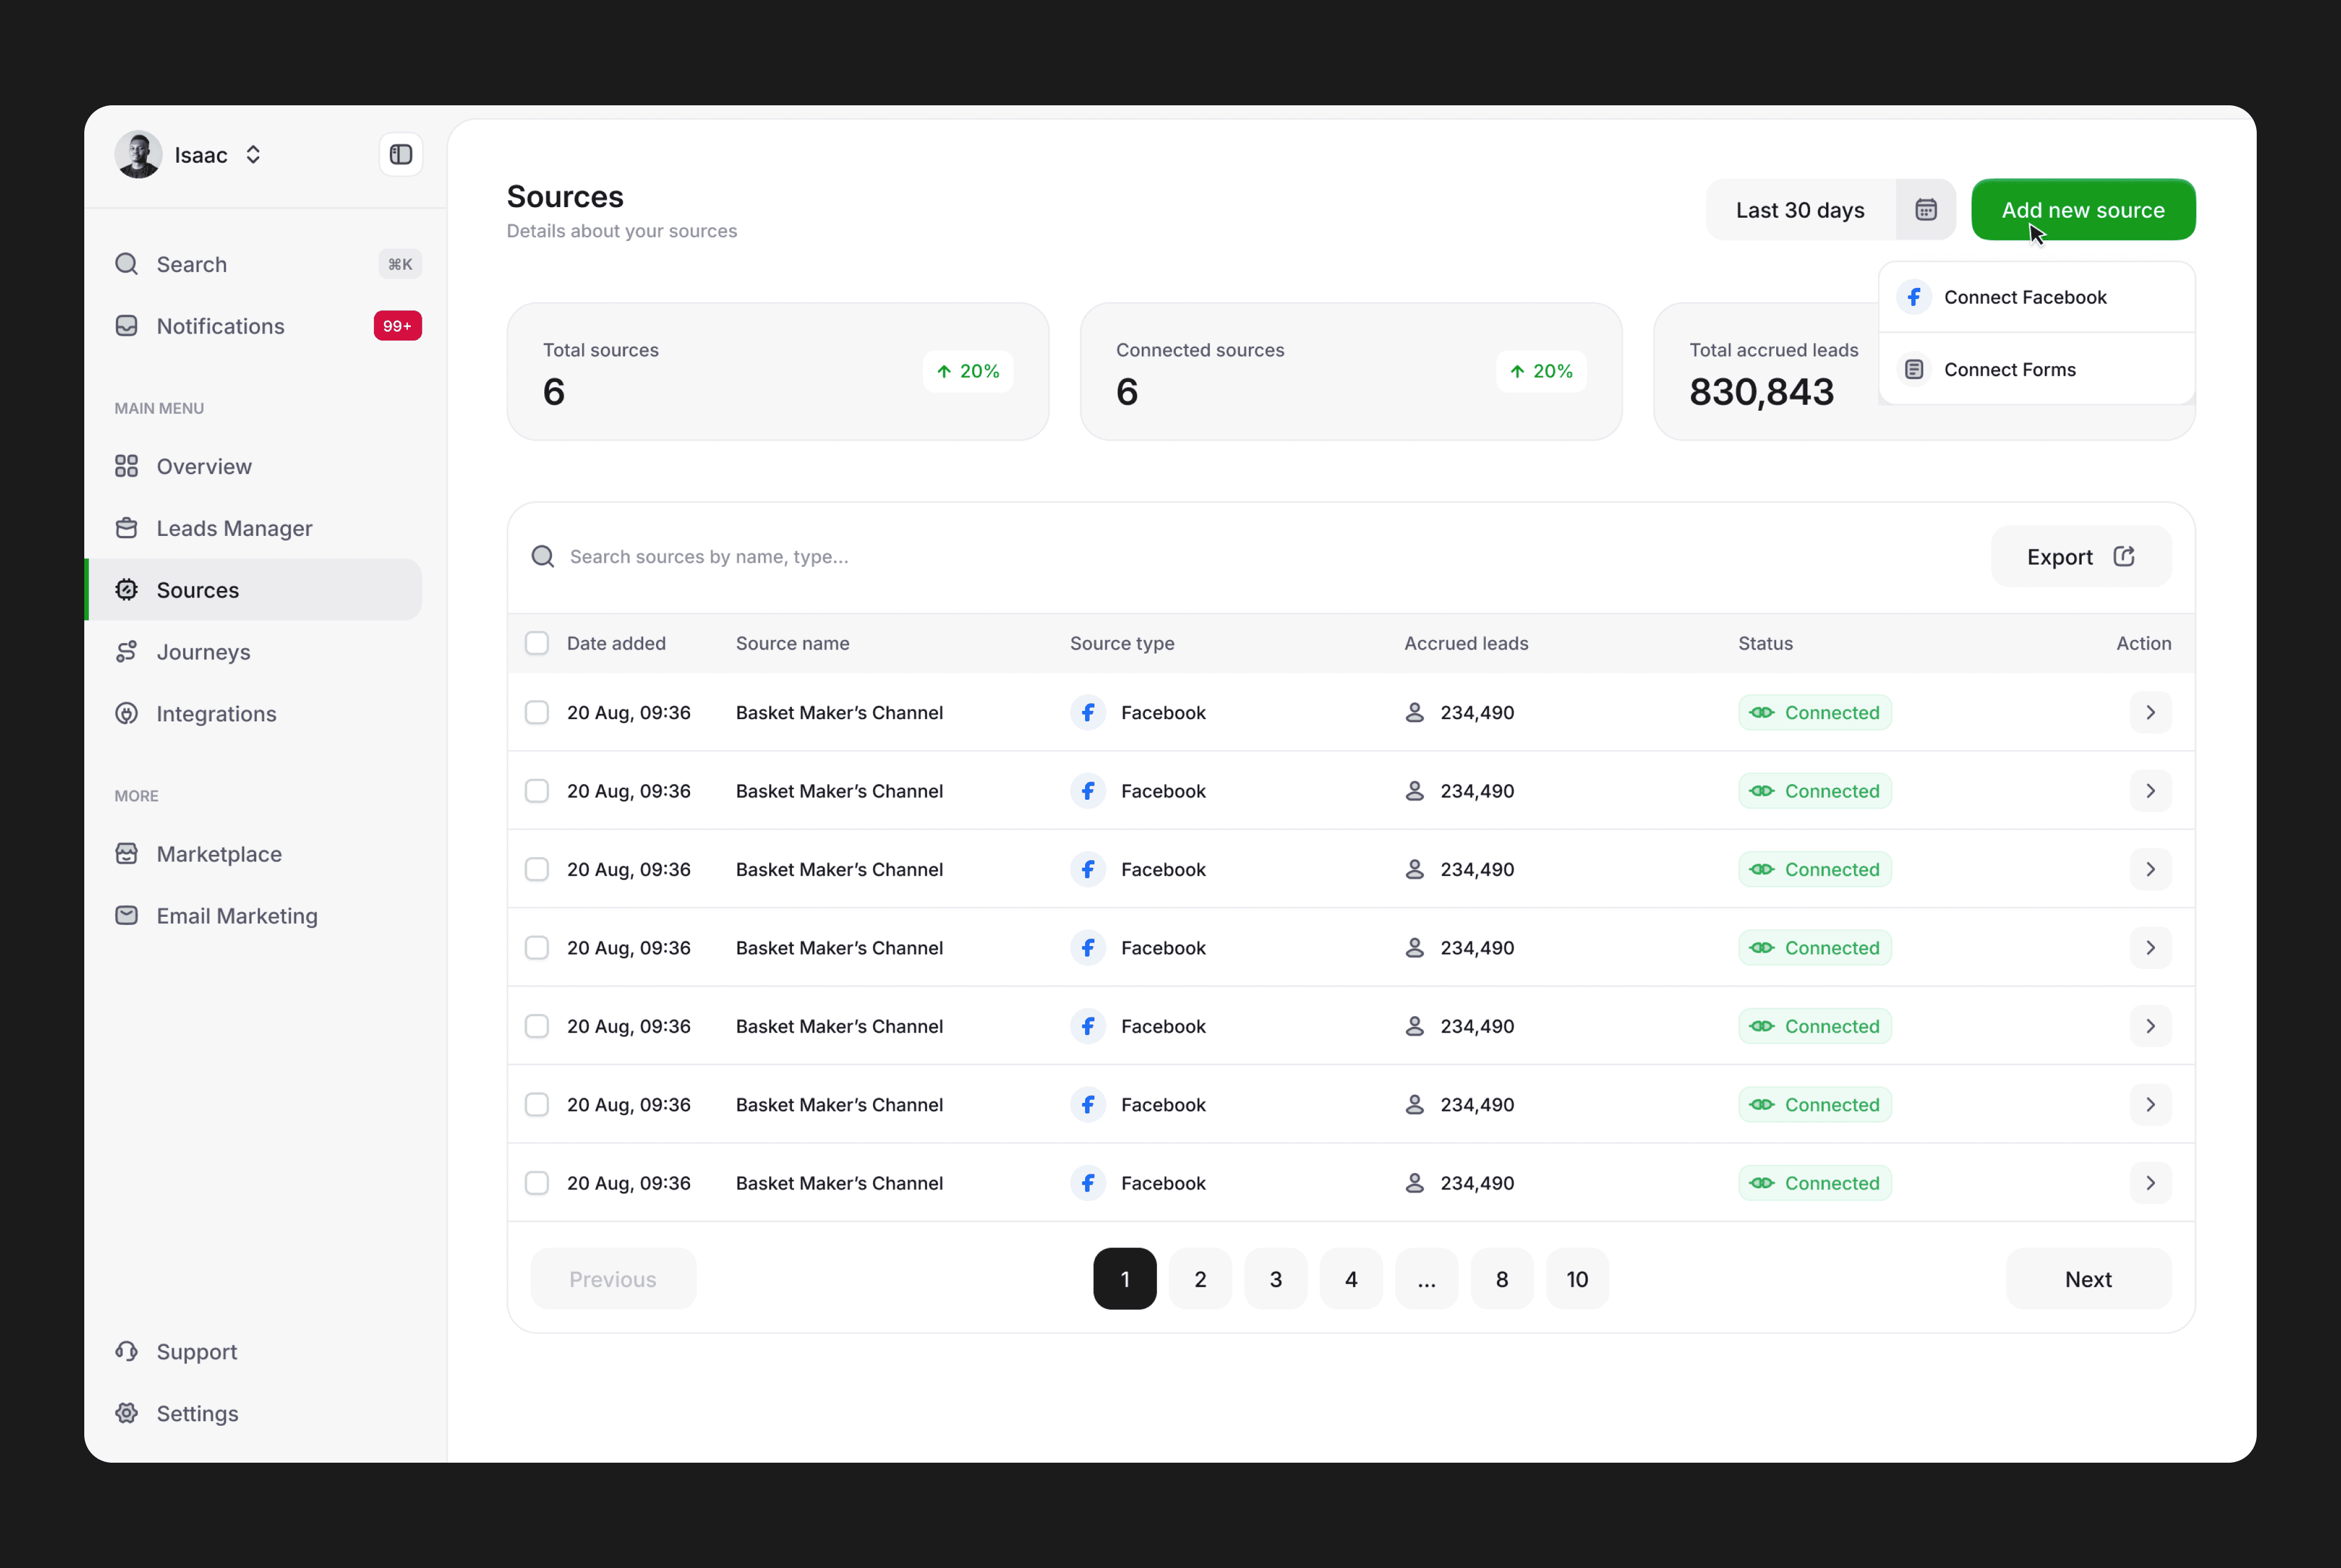Open the calendar date picker icon
Image resolution: width=2341 pixels, height=1568 pixels.
click(1926, 210)
